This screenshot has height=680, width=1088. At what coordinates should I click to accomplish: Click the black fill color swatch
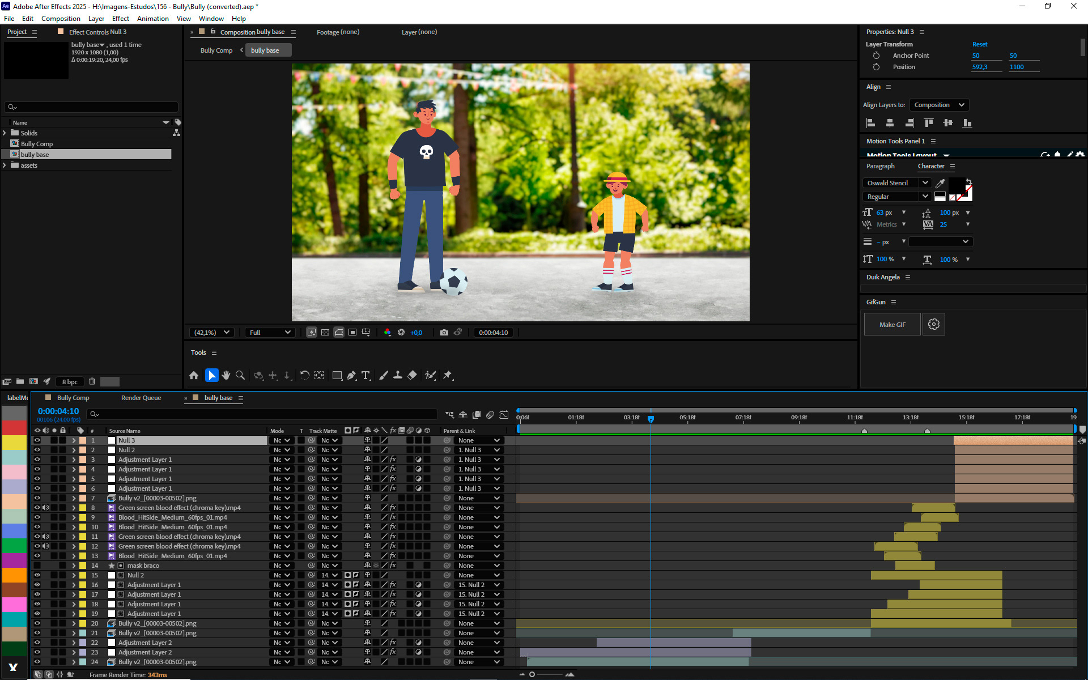956,184
